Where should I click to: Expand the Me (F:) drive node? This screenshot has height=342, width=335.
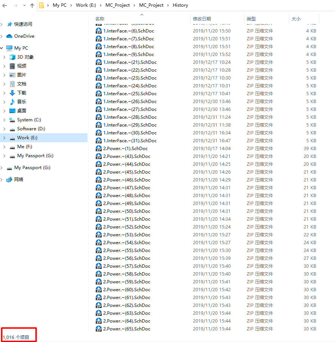pos(4,147)
